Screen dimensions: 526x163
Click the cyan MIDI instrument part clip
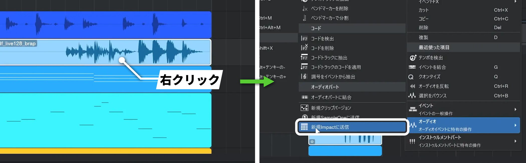(x=105, y=120)
